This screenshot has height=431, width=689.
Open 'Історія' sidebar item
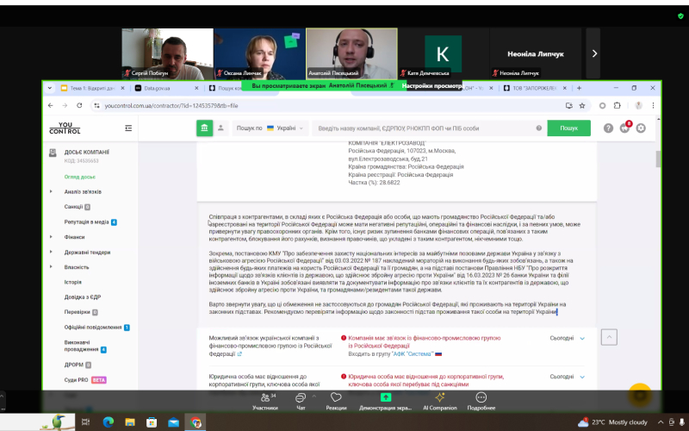[72, 282]
